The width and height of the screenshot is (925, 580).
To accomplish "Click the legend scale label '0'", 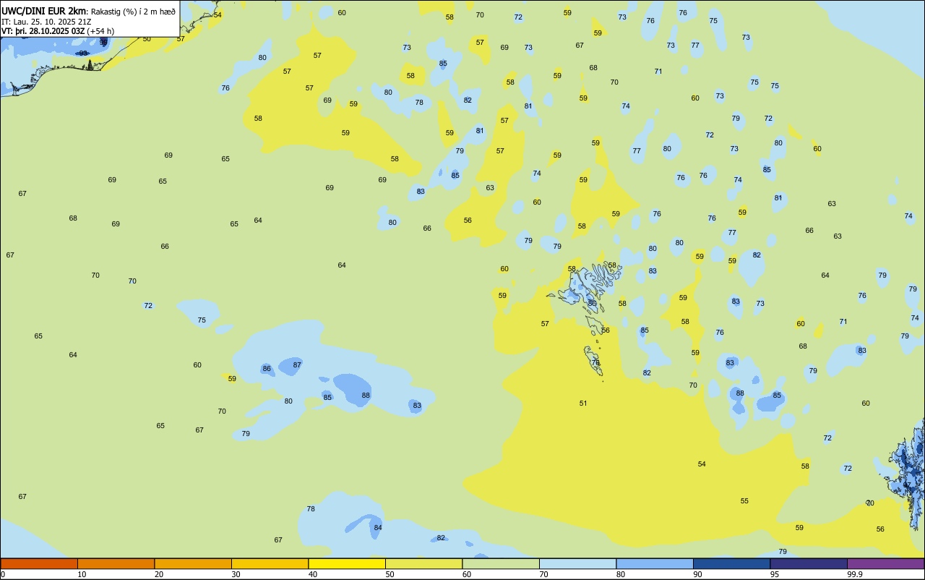I will pos(3,574).
